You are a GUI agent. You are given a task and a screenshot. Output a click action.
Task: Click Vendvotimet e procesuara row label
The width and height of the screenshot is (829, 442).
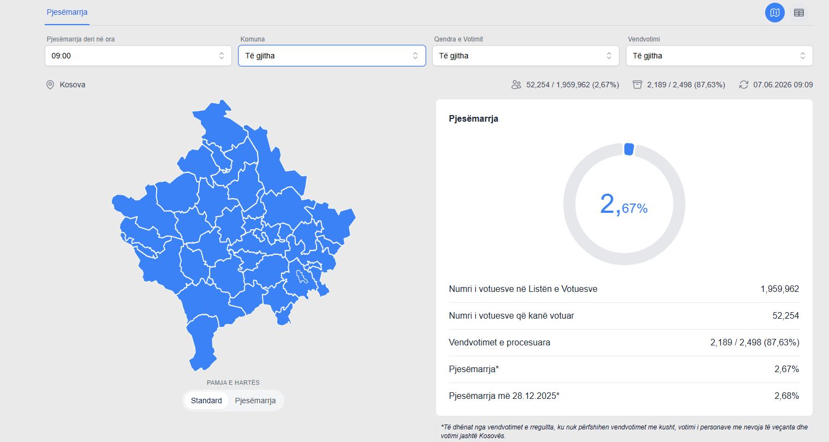499,343
